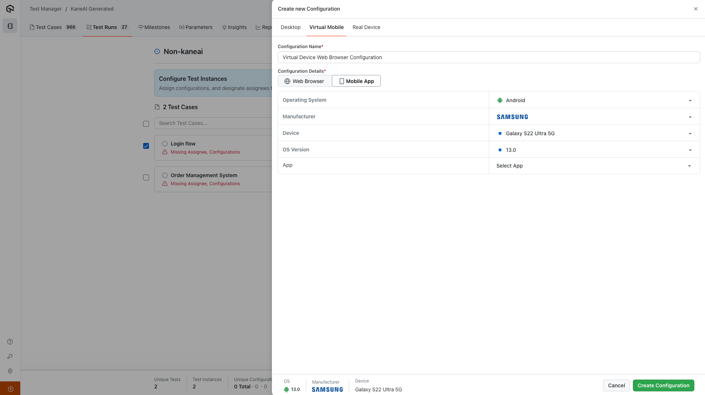
Task: Click the LambdaTest logo at top left
Action: point(10,8)
